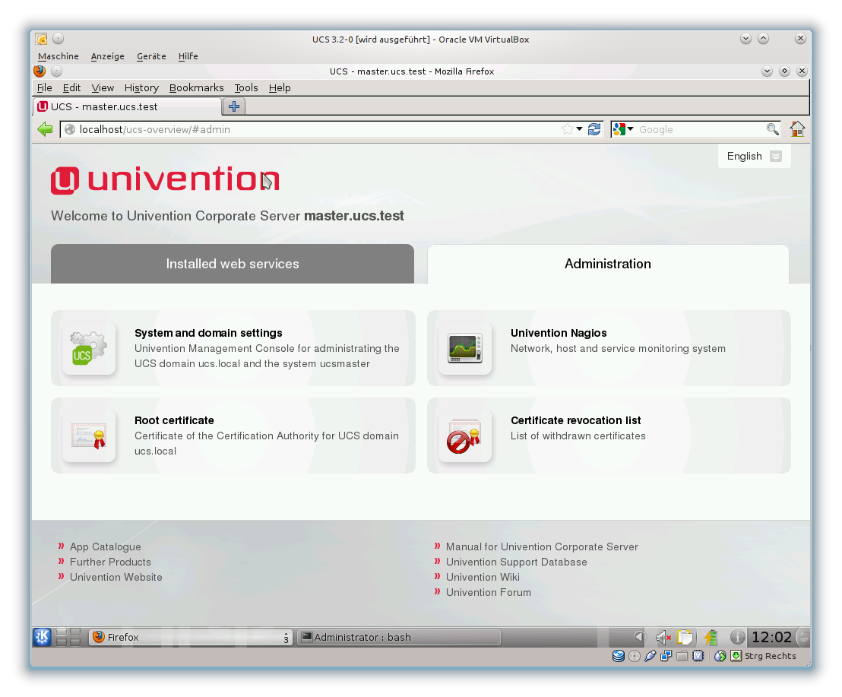Follow the App Catalogue link
This screenshot has height=697, width=842.
[105, 547]
